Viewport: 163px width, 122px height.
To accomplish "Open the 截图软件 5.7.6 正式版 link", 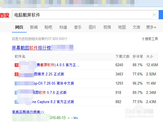I will 50,92.
